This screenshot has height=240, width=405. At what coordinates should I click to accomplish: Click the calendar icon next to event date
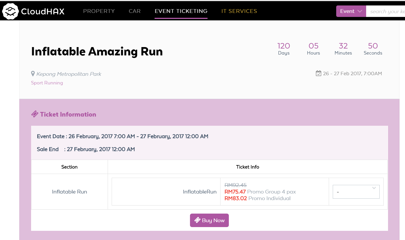pyautogui.click(x=318, y=73)
